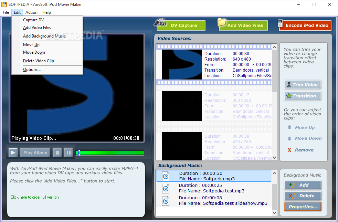Choose Add Video Files in Edit menu
Image resolution: width=338 pixels, height=222 pixels.
[x=47, y=28]
